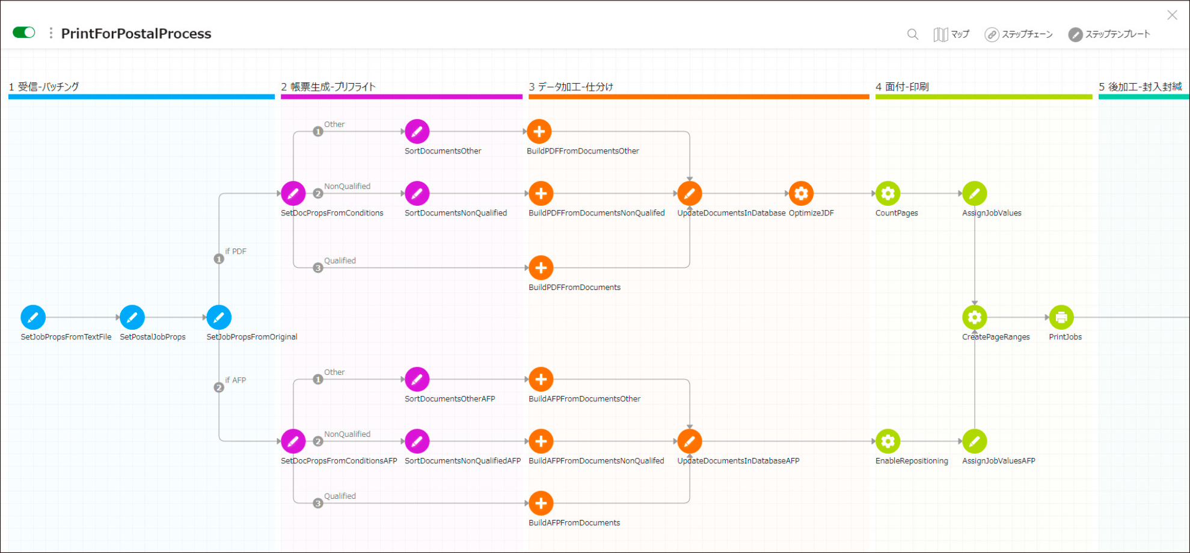Open the マップ map view
Viewport: 1190px width, 553px height.
coord(951,34)
